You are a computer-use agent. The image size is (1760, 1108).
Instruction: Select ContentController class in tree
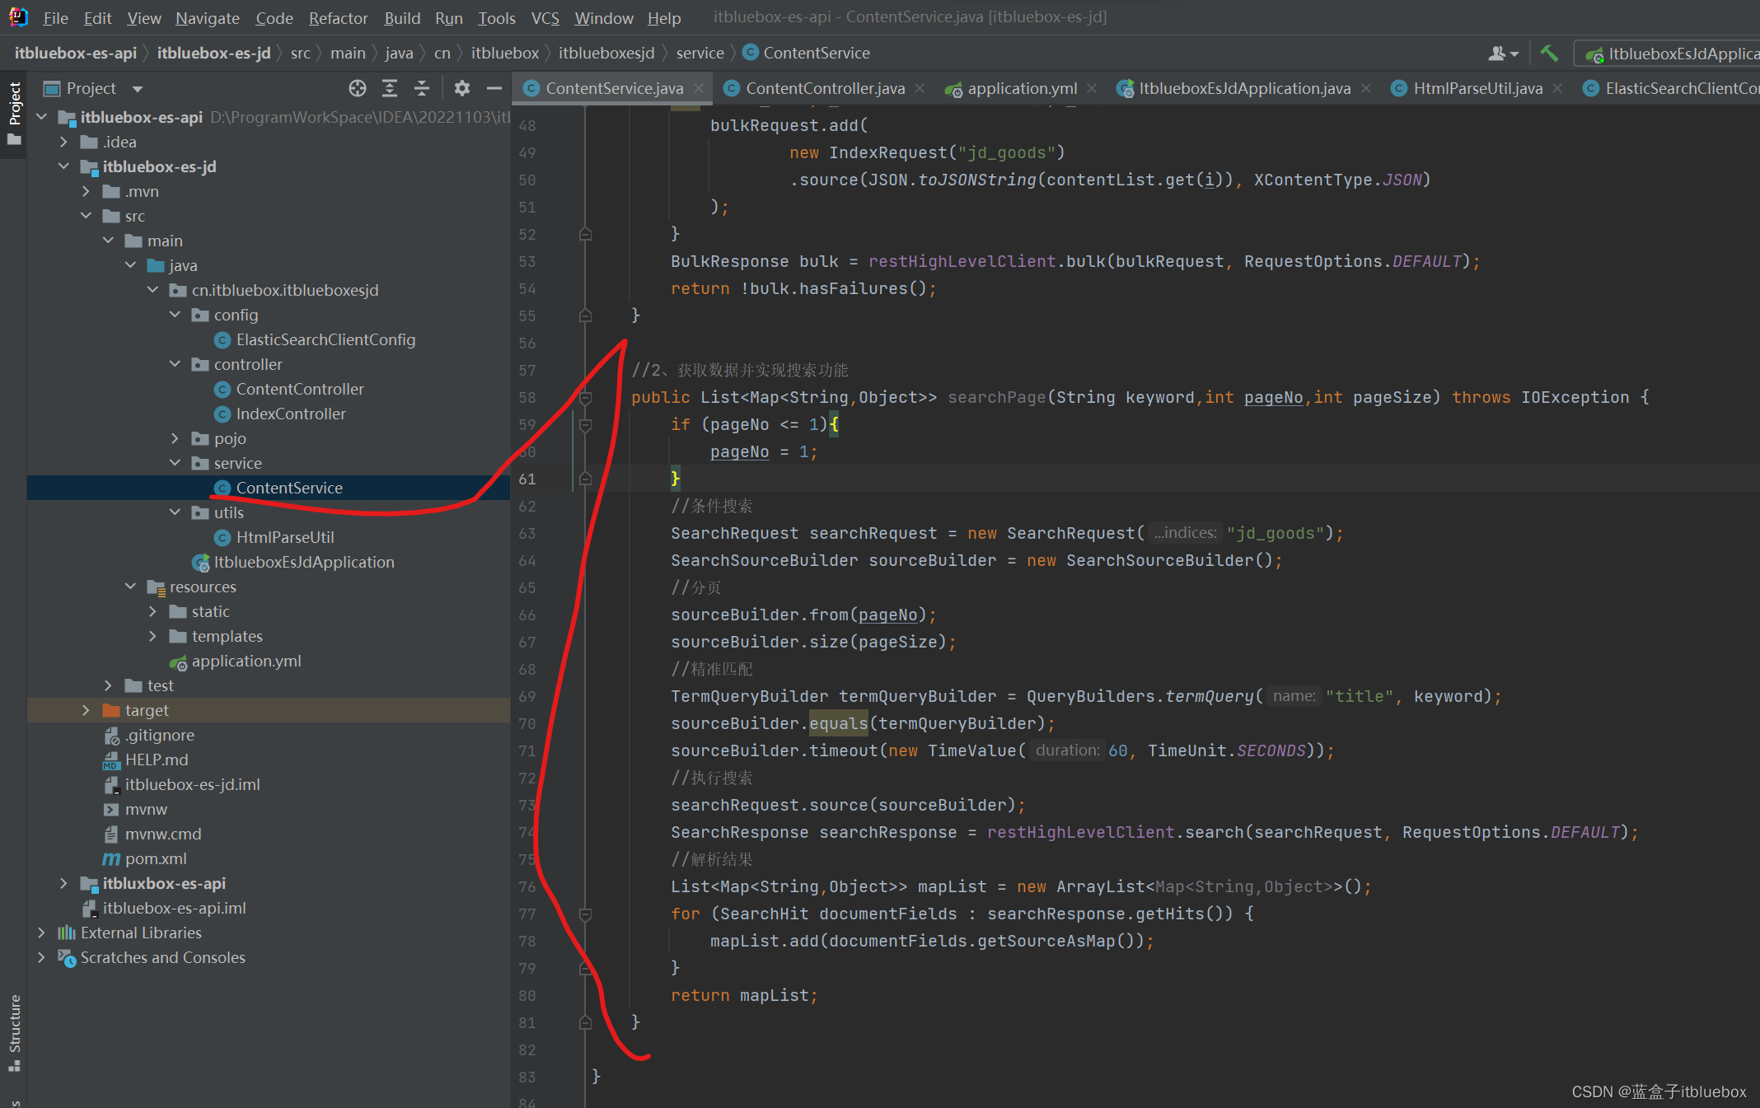(300, 389)
